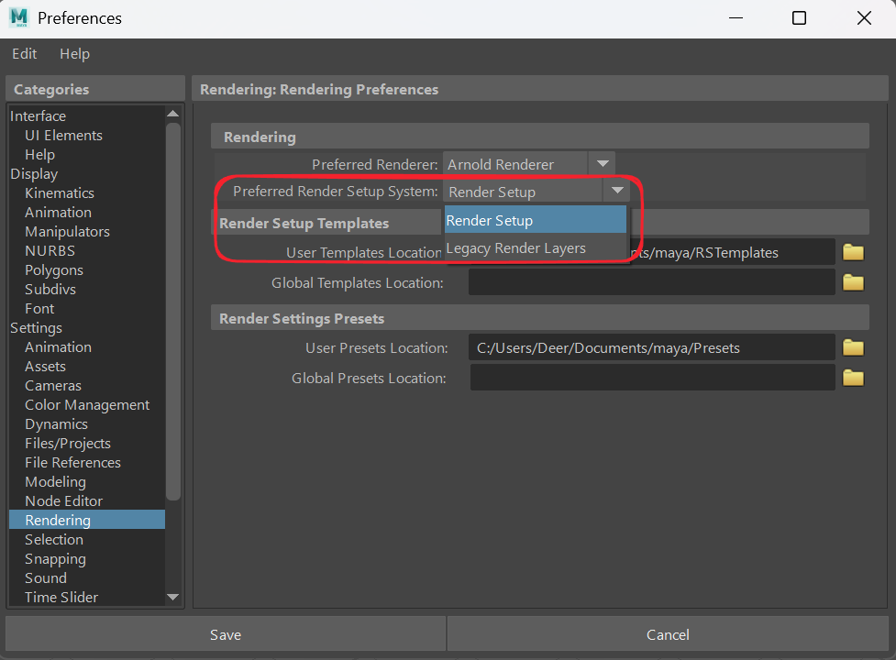Click the Preferred Render Setup System arrow

[616, 191]
